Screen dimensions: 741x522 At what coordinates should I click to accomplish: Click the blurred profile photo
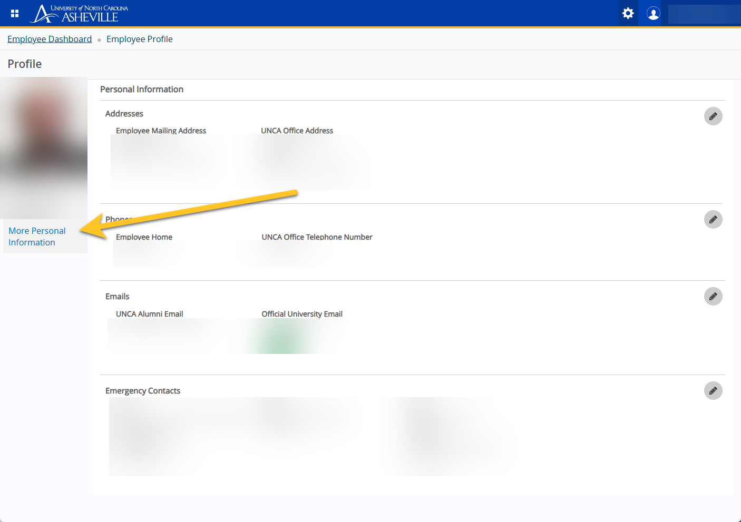(x=44, y=147)
